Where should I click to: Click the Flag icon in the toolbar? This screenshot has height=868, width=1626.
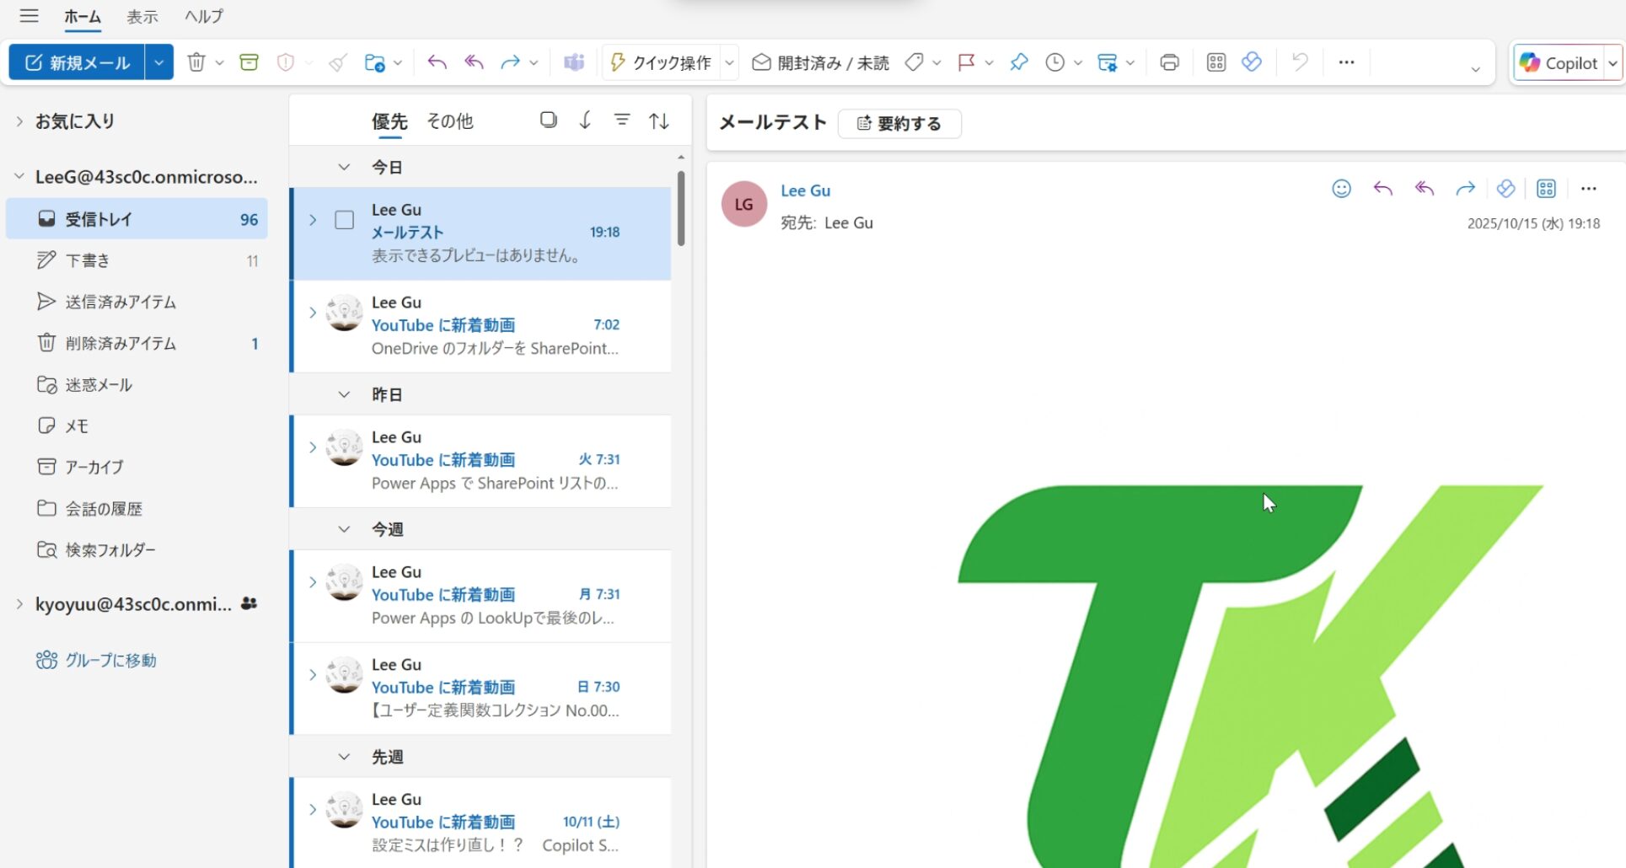[x=966, y=62]
